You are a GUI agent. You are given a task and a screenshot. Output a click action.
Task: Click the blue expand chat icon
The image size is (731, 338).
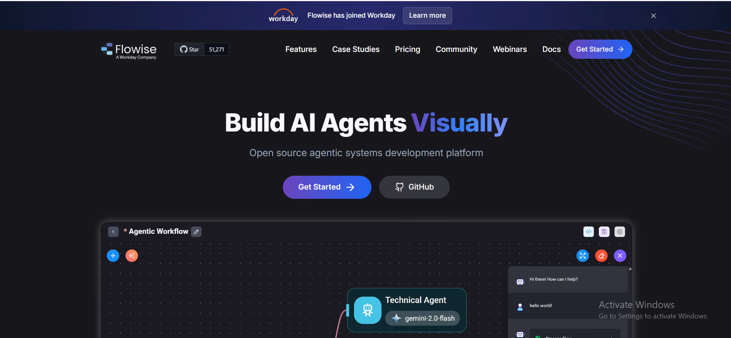pos(583,256)
